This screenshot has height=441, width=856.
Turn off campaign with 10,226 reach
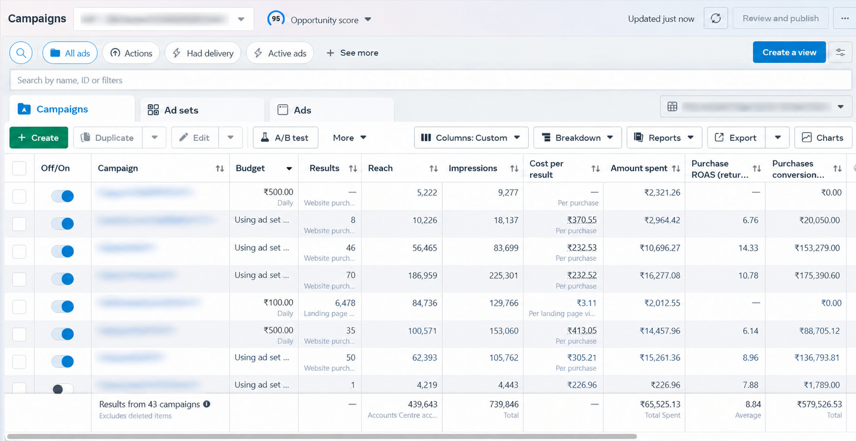pyautogui.click(x=63, y=224)
